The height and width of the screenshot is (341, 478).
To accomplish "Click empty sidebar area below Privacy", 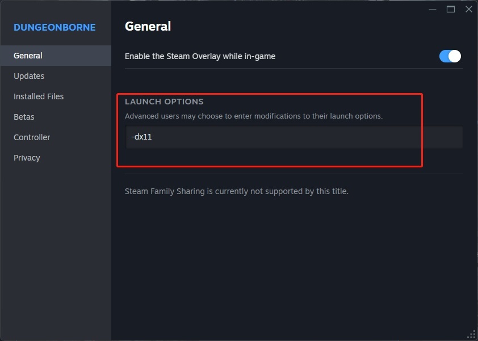I will click(56, 250).
